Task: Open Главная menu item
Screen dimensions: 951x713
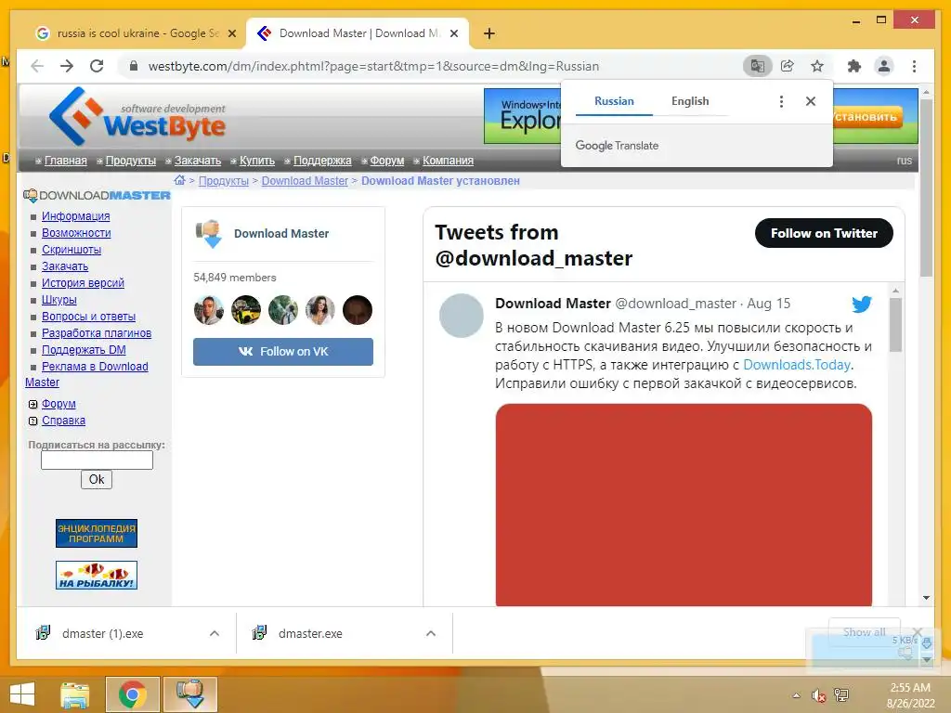Action: [66, 161]
